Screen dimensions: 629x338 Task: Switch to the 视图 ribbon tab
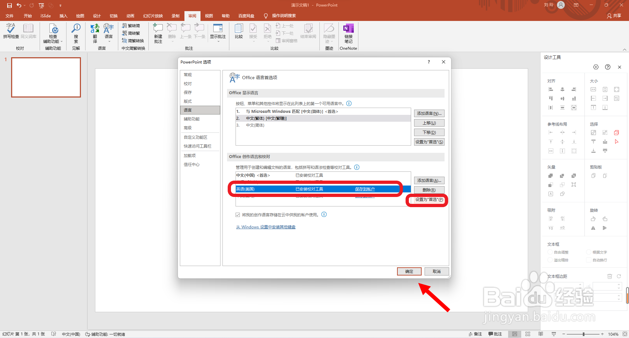pos(209,16)
